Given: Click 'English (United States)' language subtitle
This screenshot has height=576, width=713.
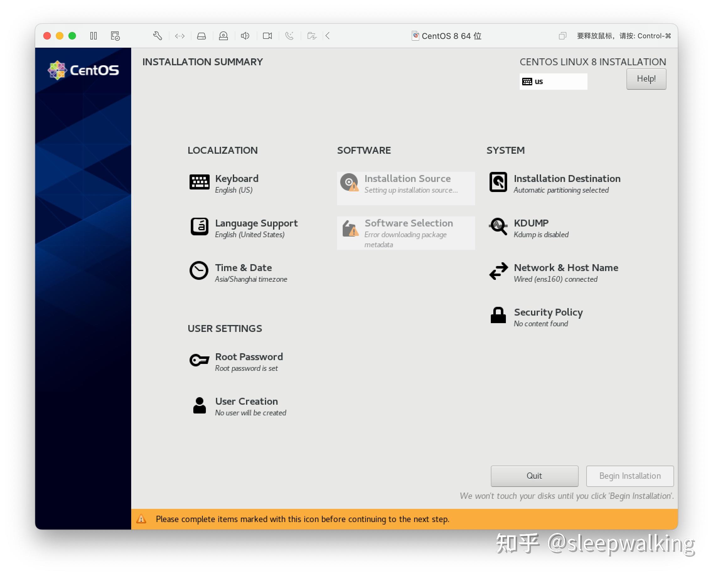Looking at the screenshot, I should point(249,235).
